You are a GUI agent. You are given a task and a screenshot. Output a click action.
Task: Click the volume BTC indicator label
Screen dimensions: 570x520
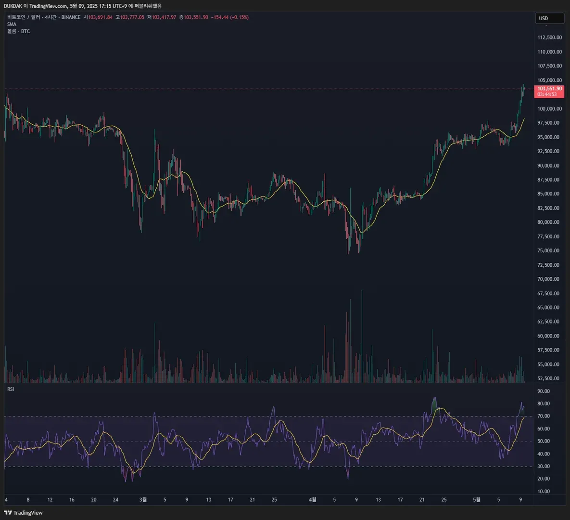(x=19, y=31)
